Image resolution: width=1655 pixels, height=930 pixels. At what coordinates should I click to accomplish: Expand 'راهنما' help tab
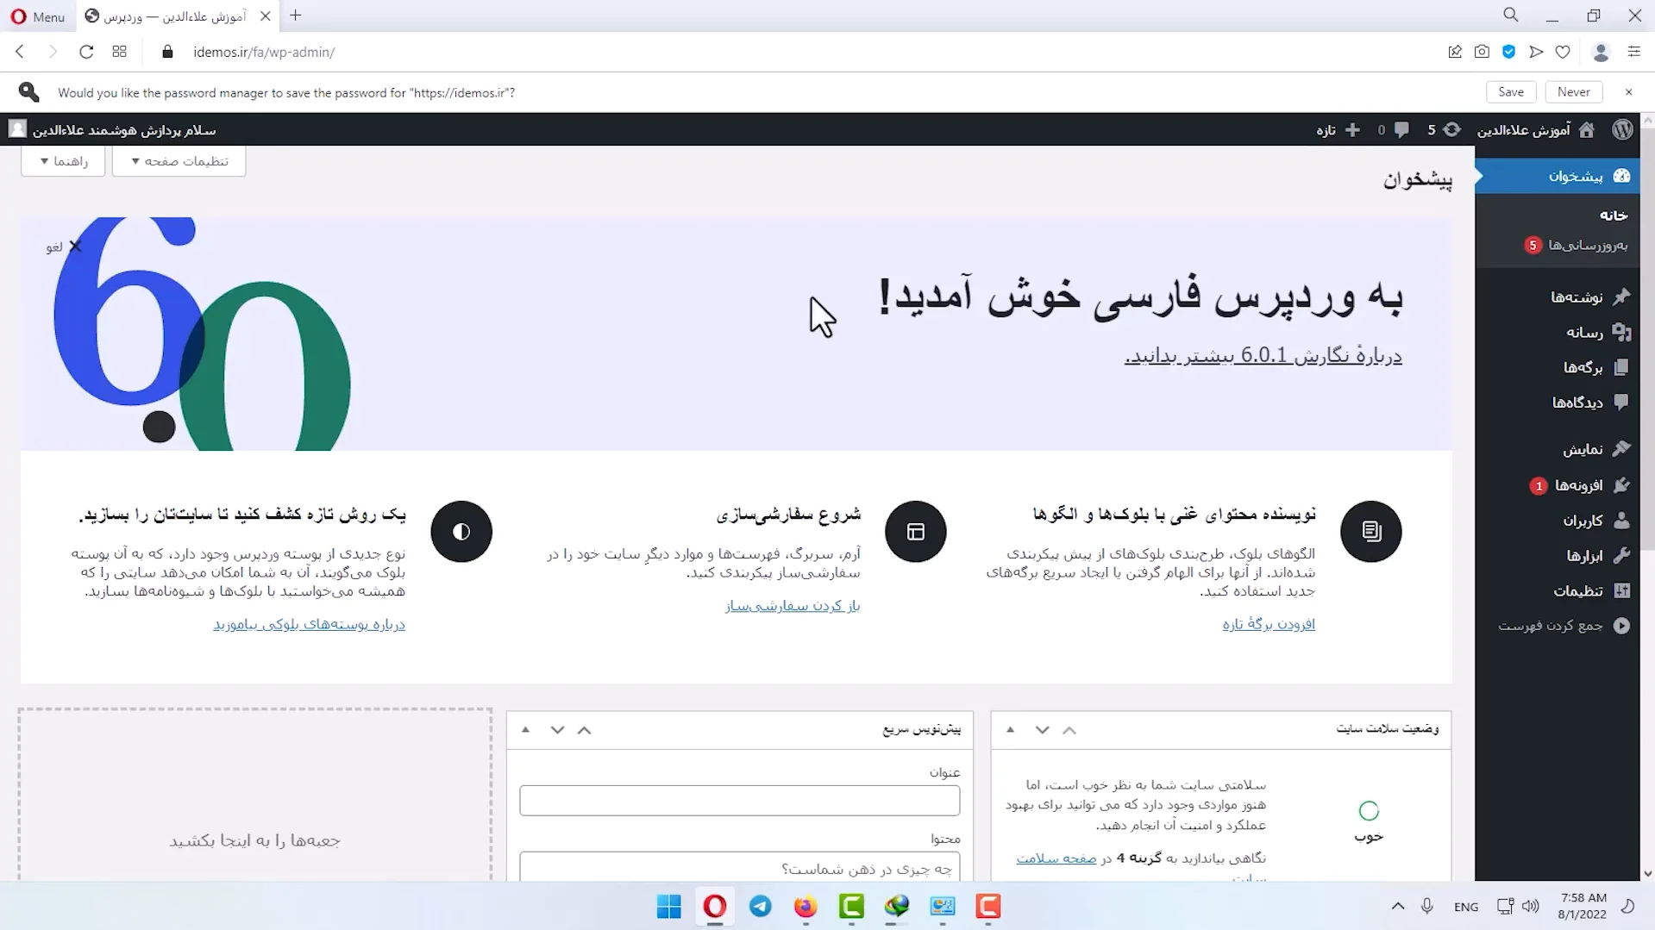coord(63,161)
